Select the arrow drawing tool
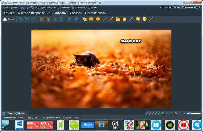The height and width of the screenshot is (132, 203). [x=131, y=19]
